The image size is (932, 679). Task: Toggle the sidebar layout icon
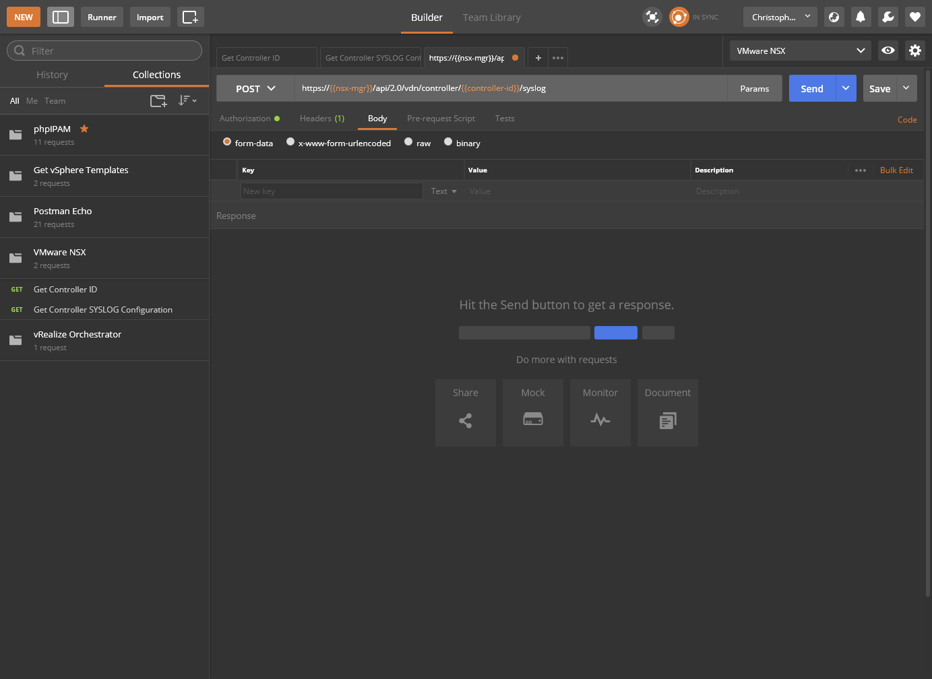pos(61,17)
